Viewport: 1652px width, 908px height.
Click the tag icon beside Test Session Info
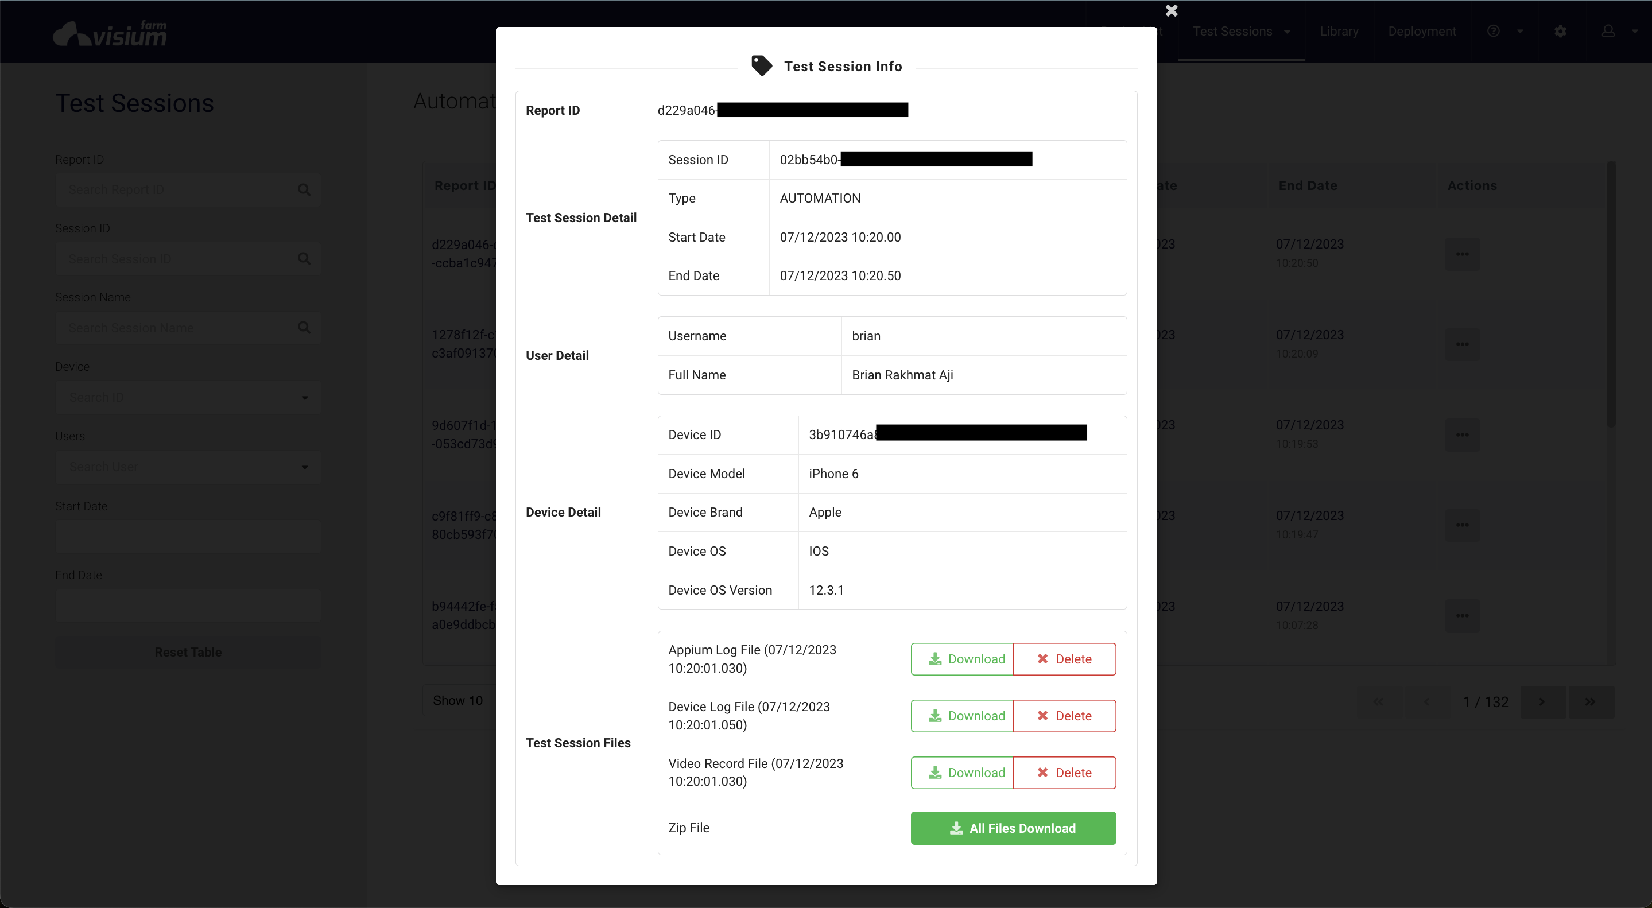(761, 65)
